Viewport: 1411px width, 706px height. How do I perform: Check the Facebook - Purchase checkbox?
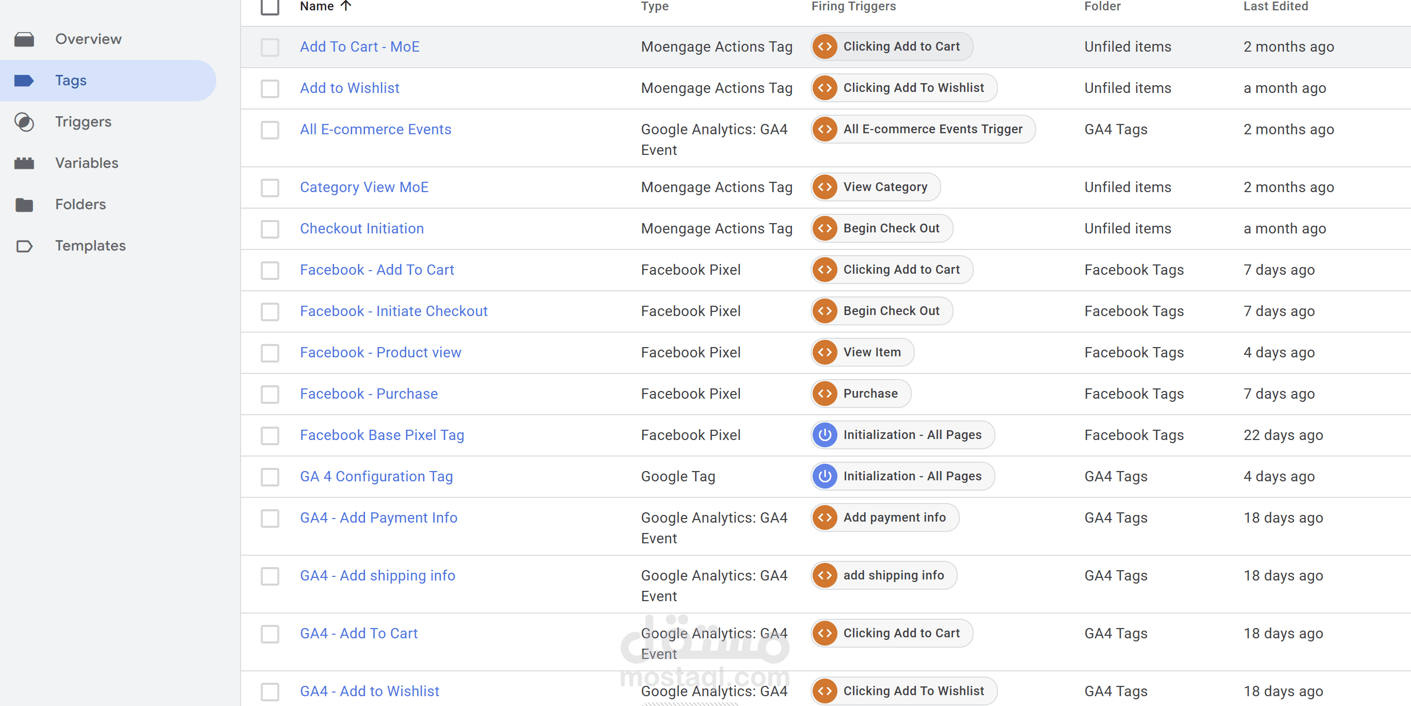tap(269, 394)
